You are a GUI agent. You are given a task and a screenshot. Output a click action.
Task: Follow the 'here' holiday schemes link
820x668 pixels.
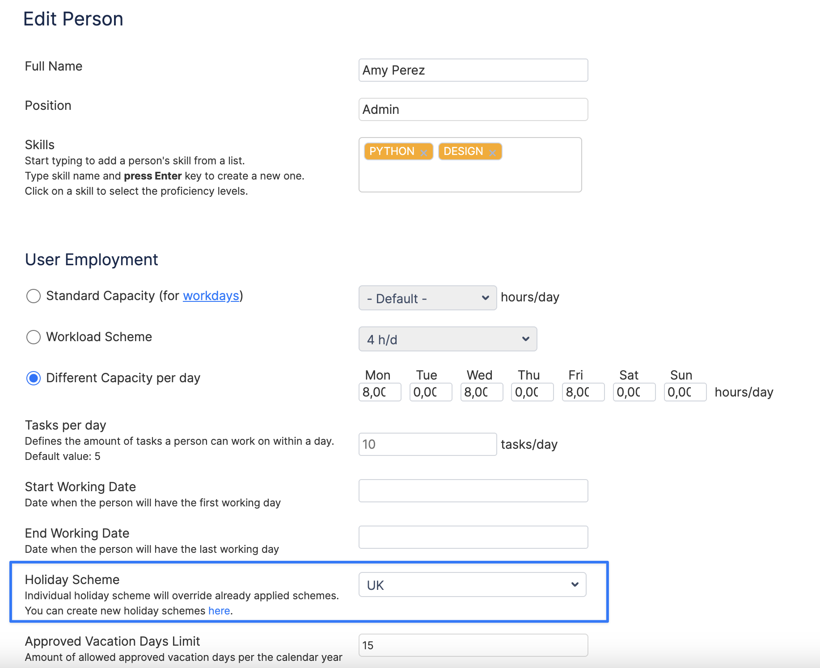click(219, 611)
